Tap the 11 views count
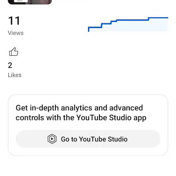 (14, 21)
